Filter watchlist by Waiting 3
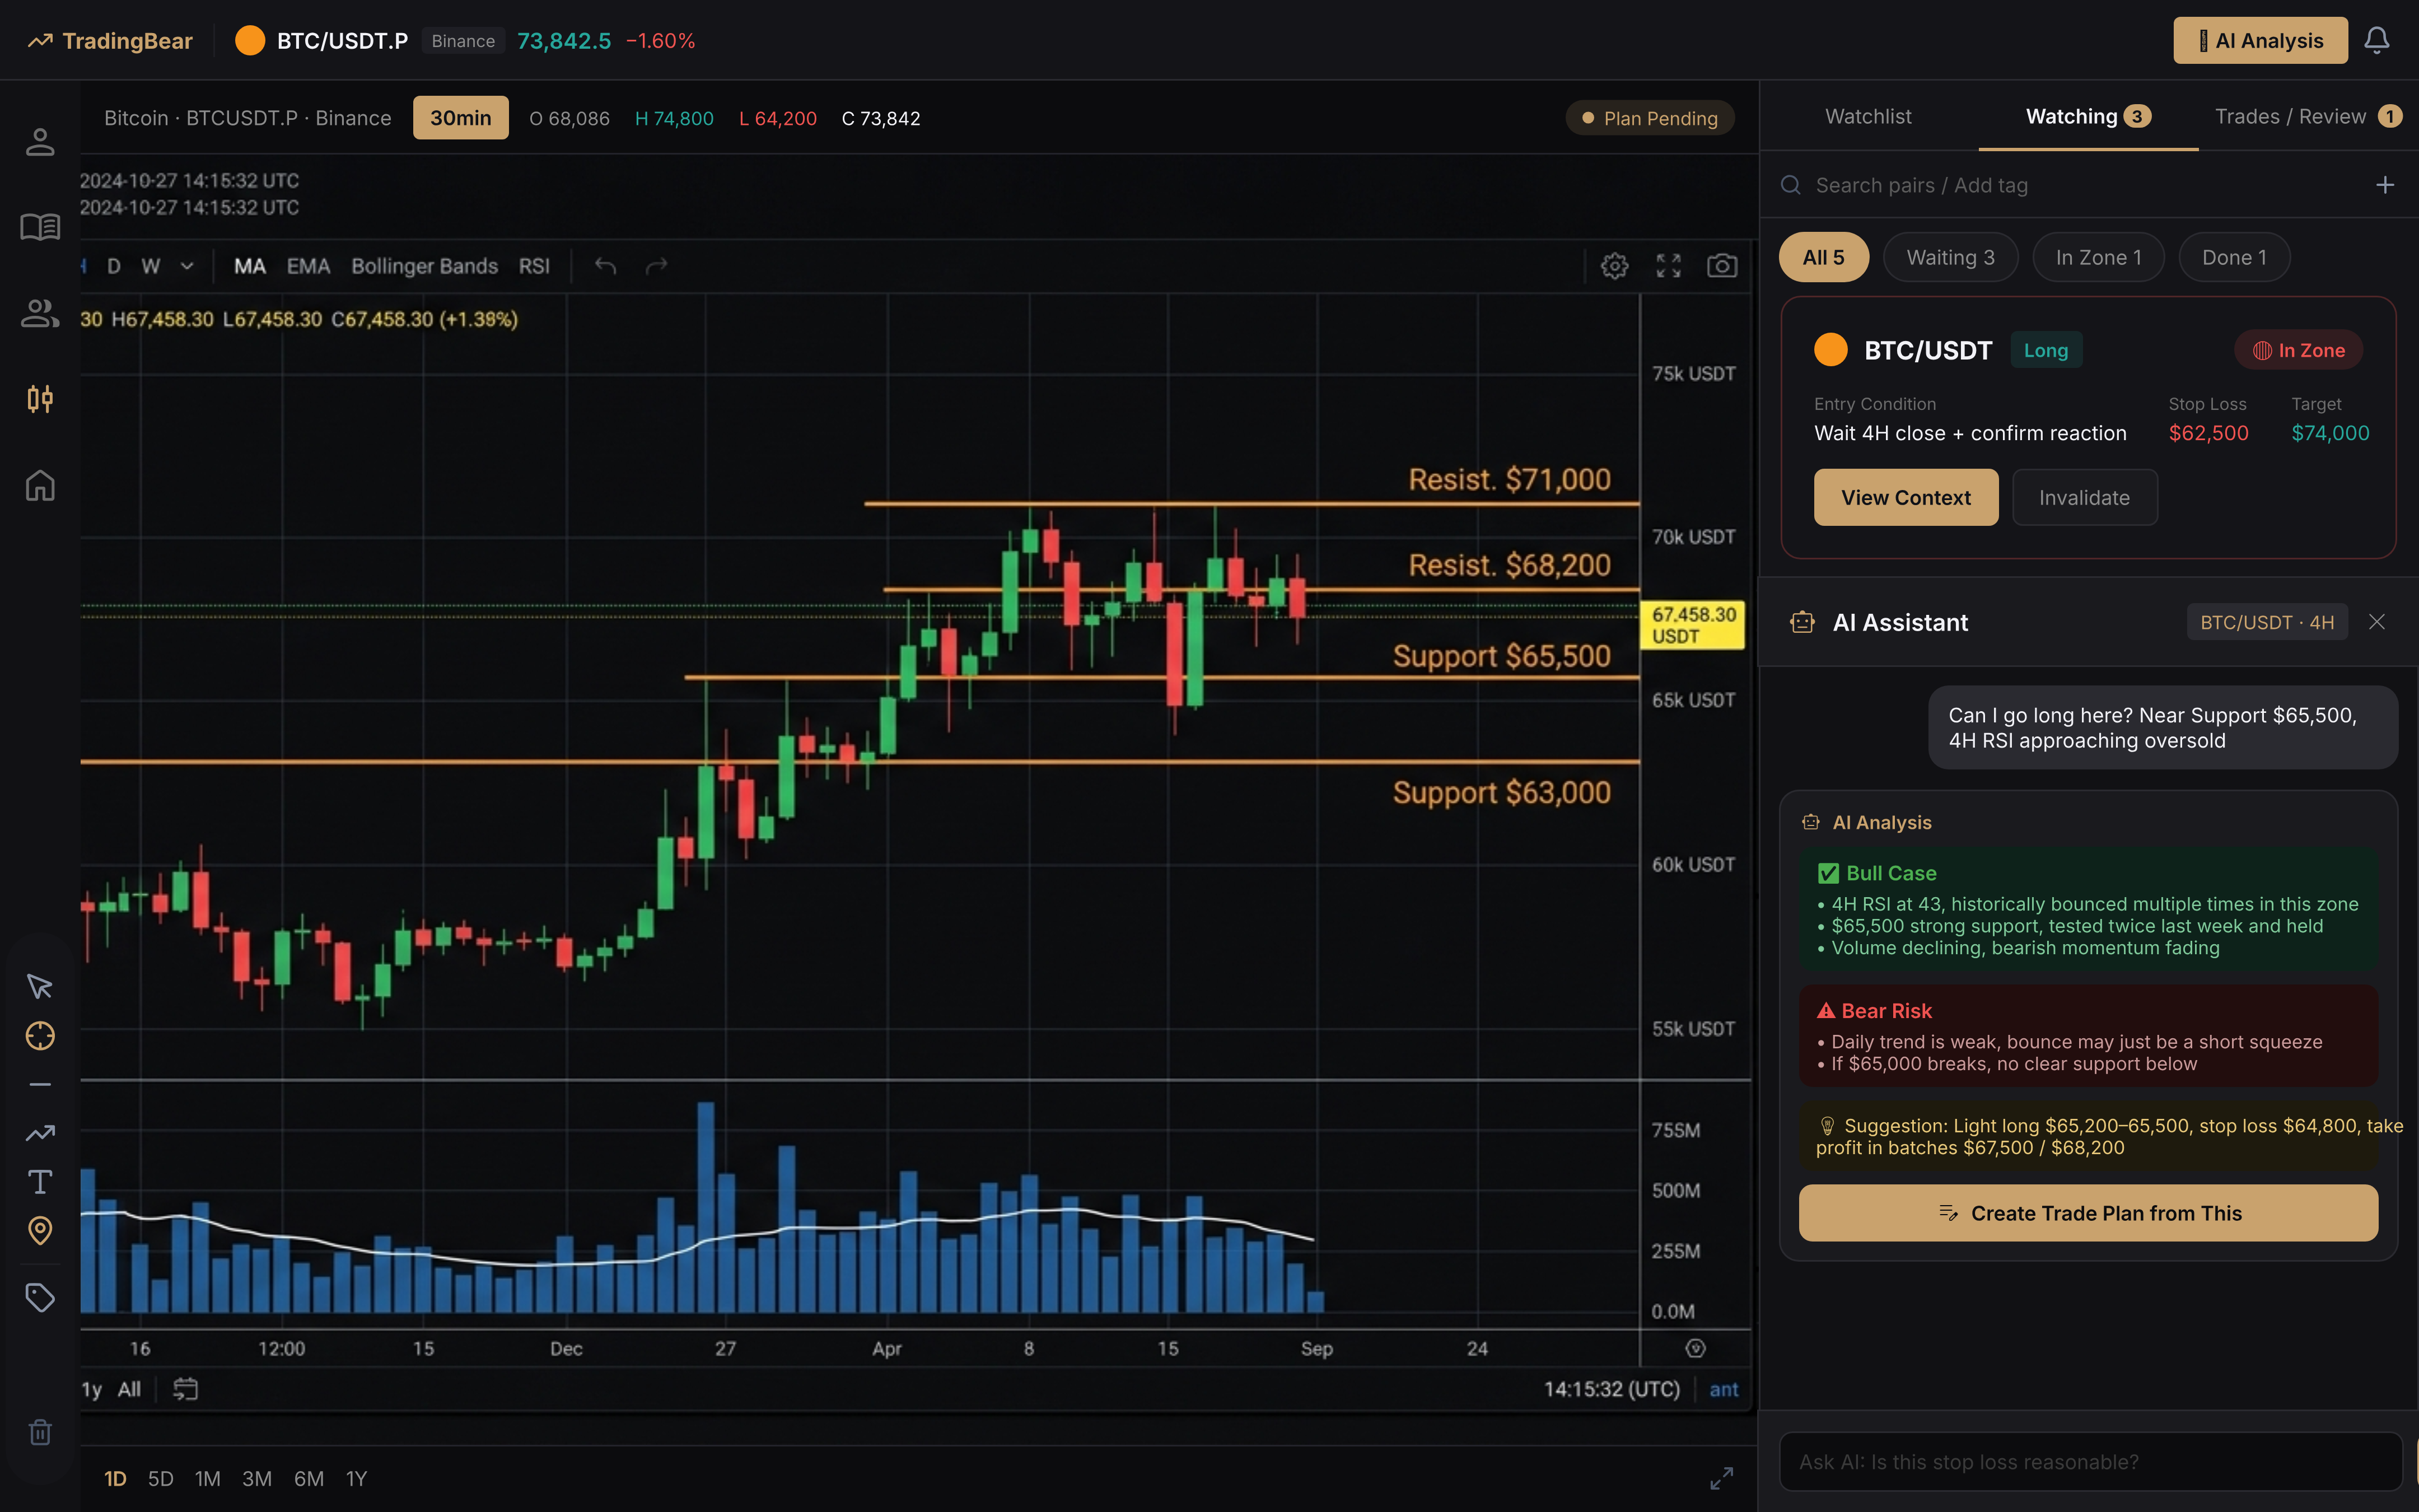The height and width of the screenshot is (1512, 2419). [1949, 258]
